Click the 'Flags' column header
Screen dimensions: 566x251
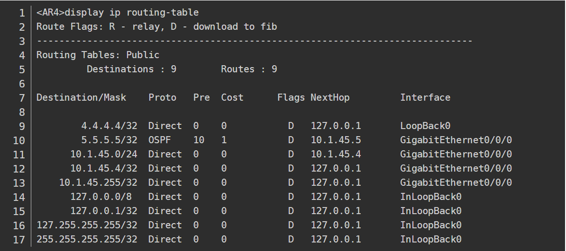(x=291, y=97)
